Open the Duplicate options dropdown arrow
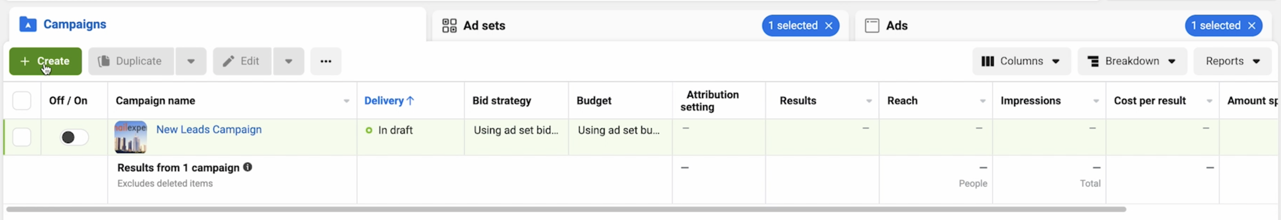 point(190,61)
